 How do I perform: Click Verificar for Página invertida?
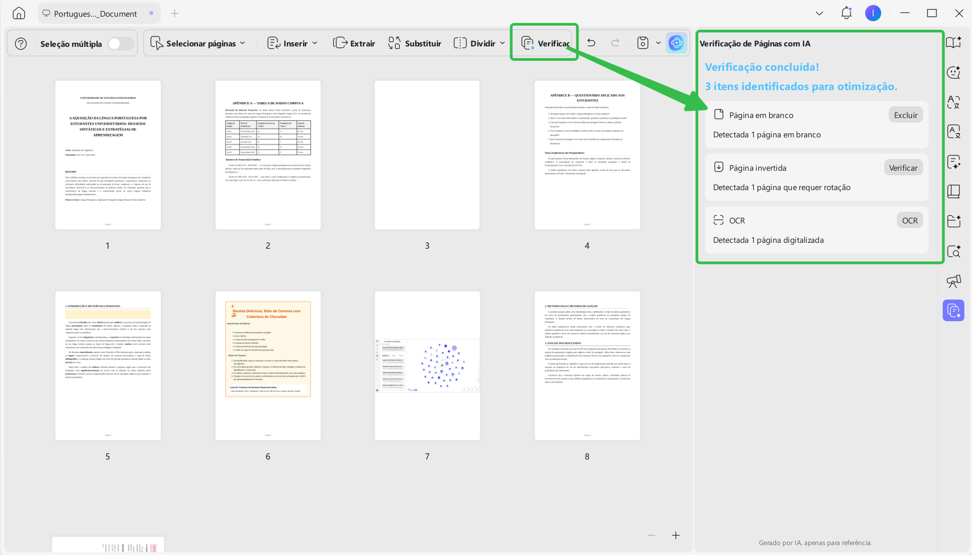903,168
